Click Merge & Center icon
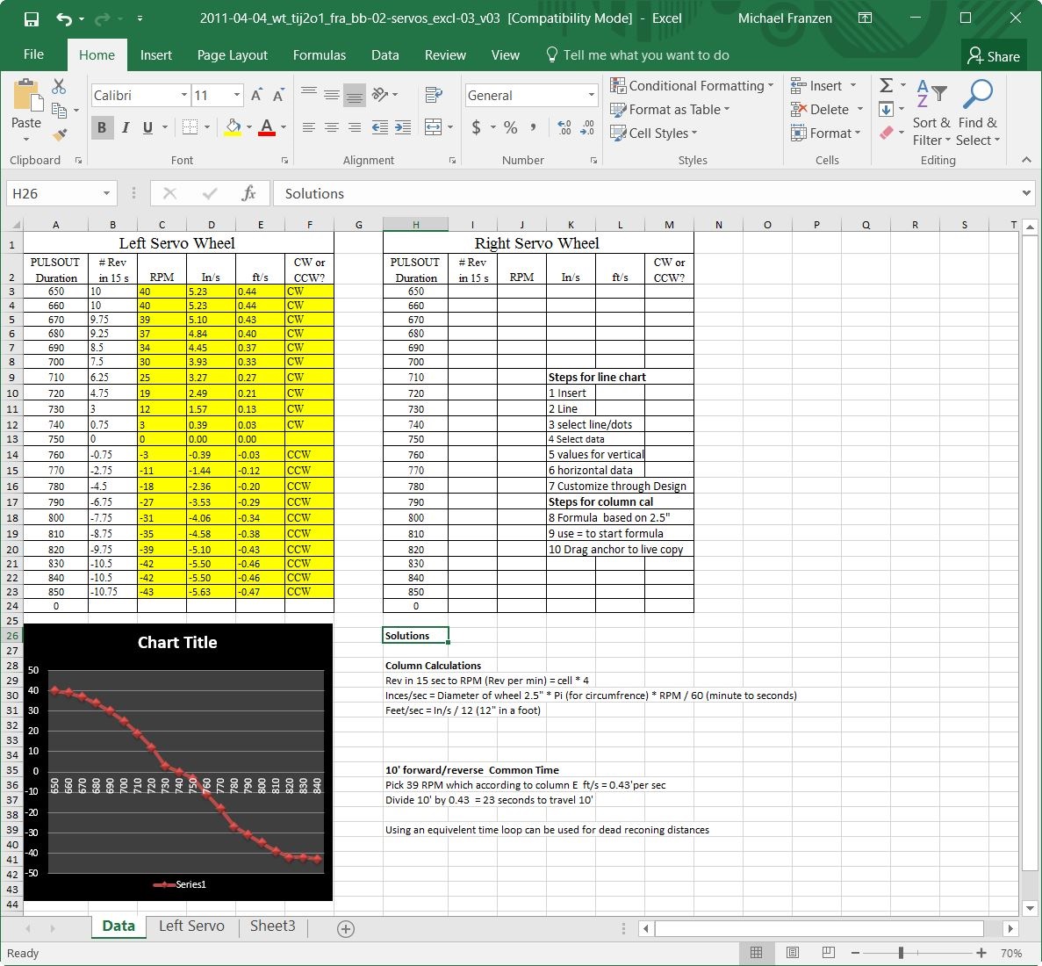 (x=434, y=127)
